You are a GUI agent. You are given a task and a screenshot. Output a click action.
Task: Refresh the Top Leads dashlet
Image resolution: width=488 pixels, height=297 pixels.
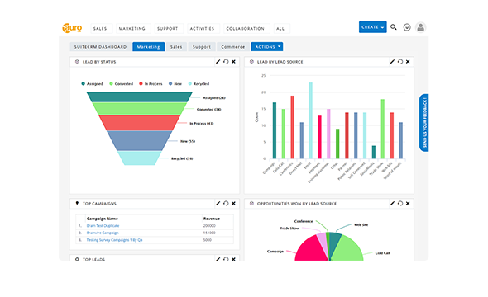click(x=226, y=259)
